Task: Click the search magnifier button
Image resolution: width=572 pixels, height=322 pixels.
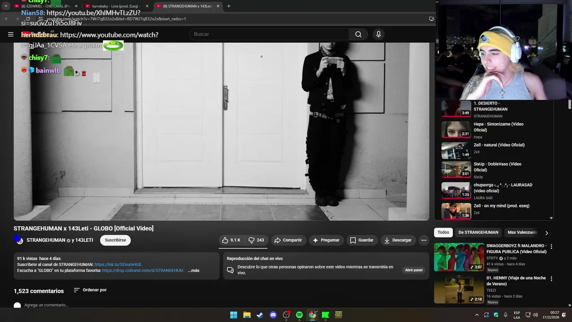Action: pyautogui.click(x=358, y=34)
